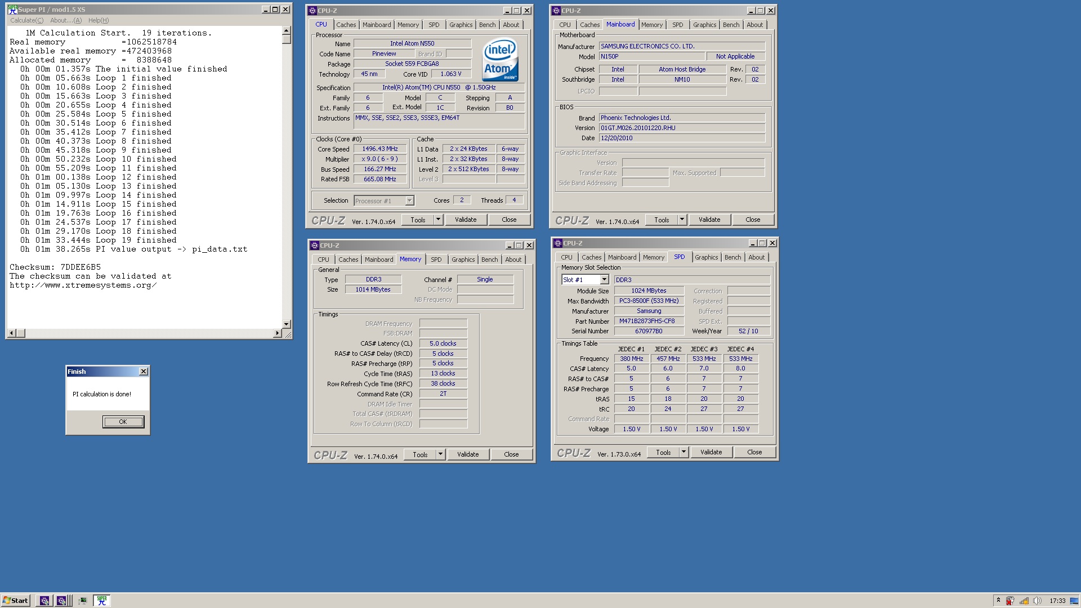Click title bar icon of CPU-Z CPU window
The image size is (1081, 608).
pyautogui.click(x=312, y=10)
